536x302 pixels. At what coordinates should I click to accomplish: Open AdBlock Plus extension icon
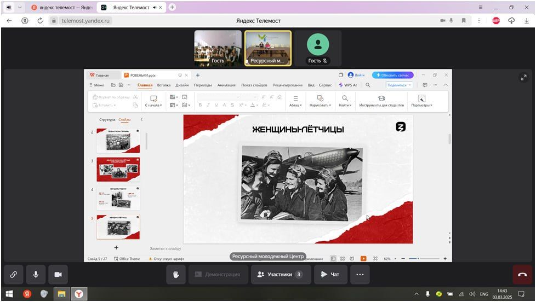(496, 20)
